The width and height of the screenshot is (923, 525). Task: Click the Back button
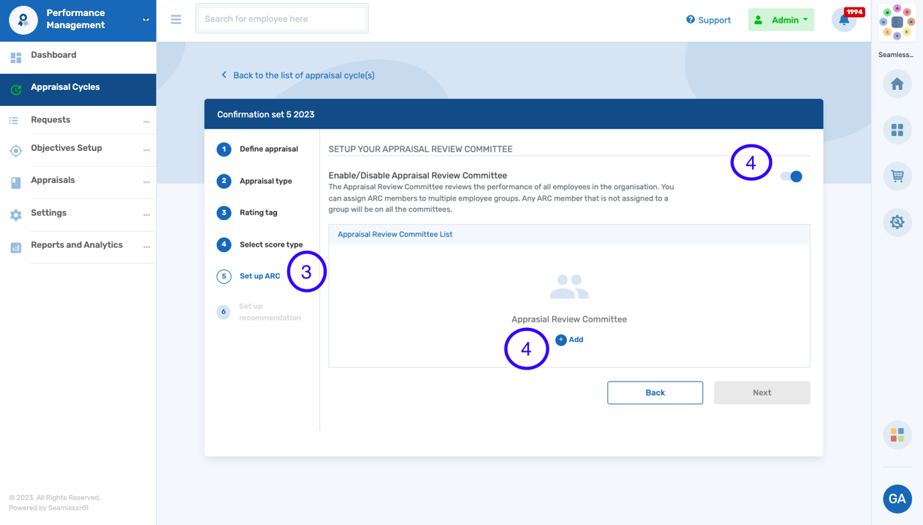click(655, 393)
